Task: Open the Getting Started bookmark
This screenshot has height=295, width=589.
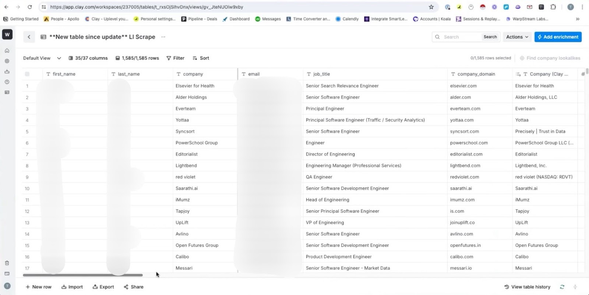Action: click(21, 19)
